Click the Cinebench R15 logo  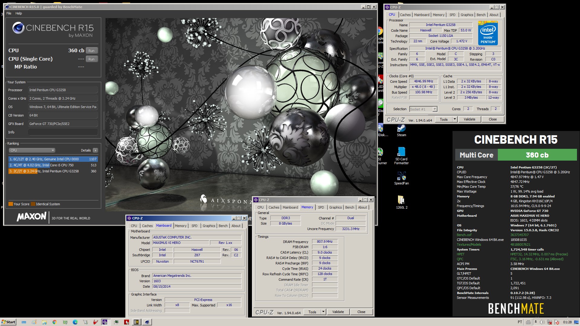point(53,30)
